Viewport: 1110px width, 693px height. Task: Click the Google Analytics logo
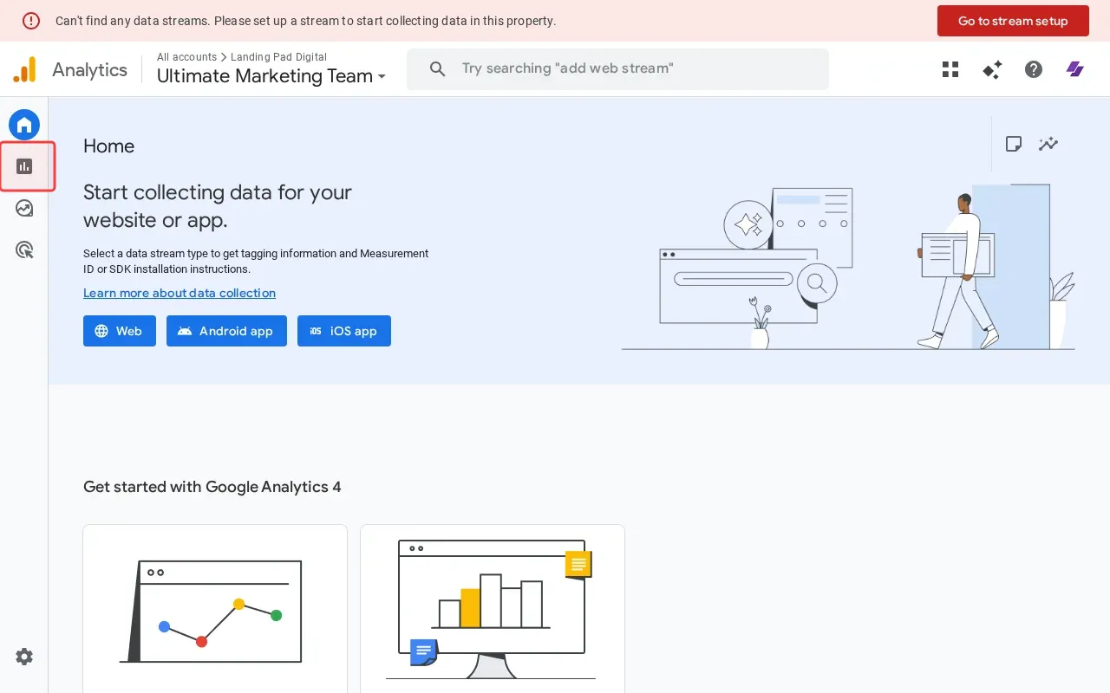click(25, 69)
